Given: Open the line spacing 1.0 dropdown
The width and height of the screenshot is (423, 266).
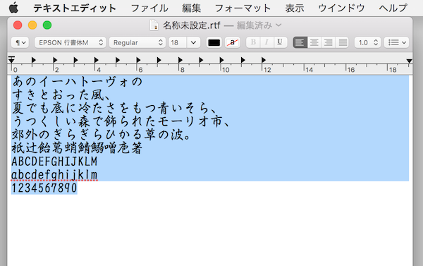Looking at the screenshot, I should click(x=367, y=42).
